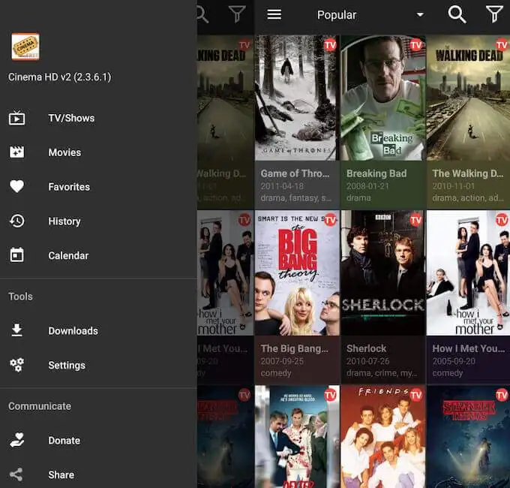The width and height of the screenshot is (510, 488).
Task: Click the Settings gears icon
Action: pos(17,365)
